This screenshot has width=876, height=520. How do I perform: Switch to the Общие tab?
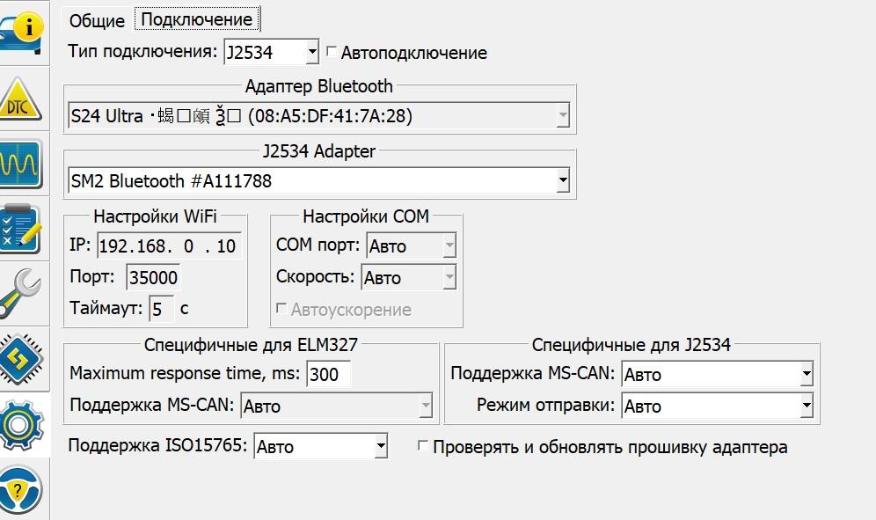coord(97,20)
